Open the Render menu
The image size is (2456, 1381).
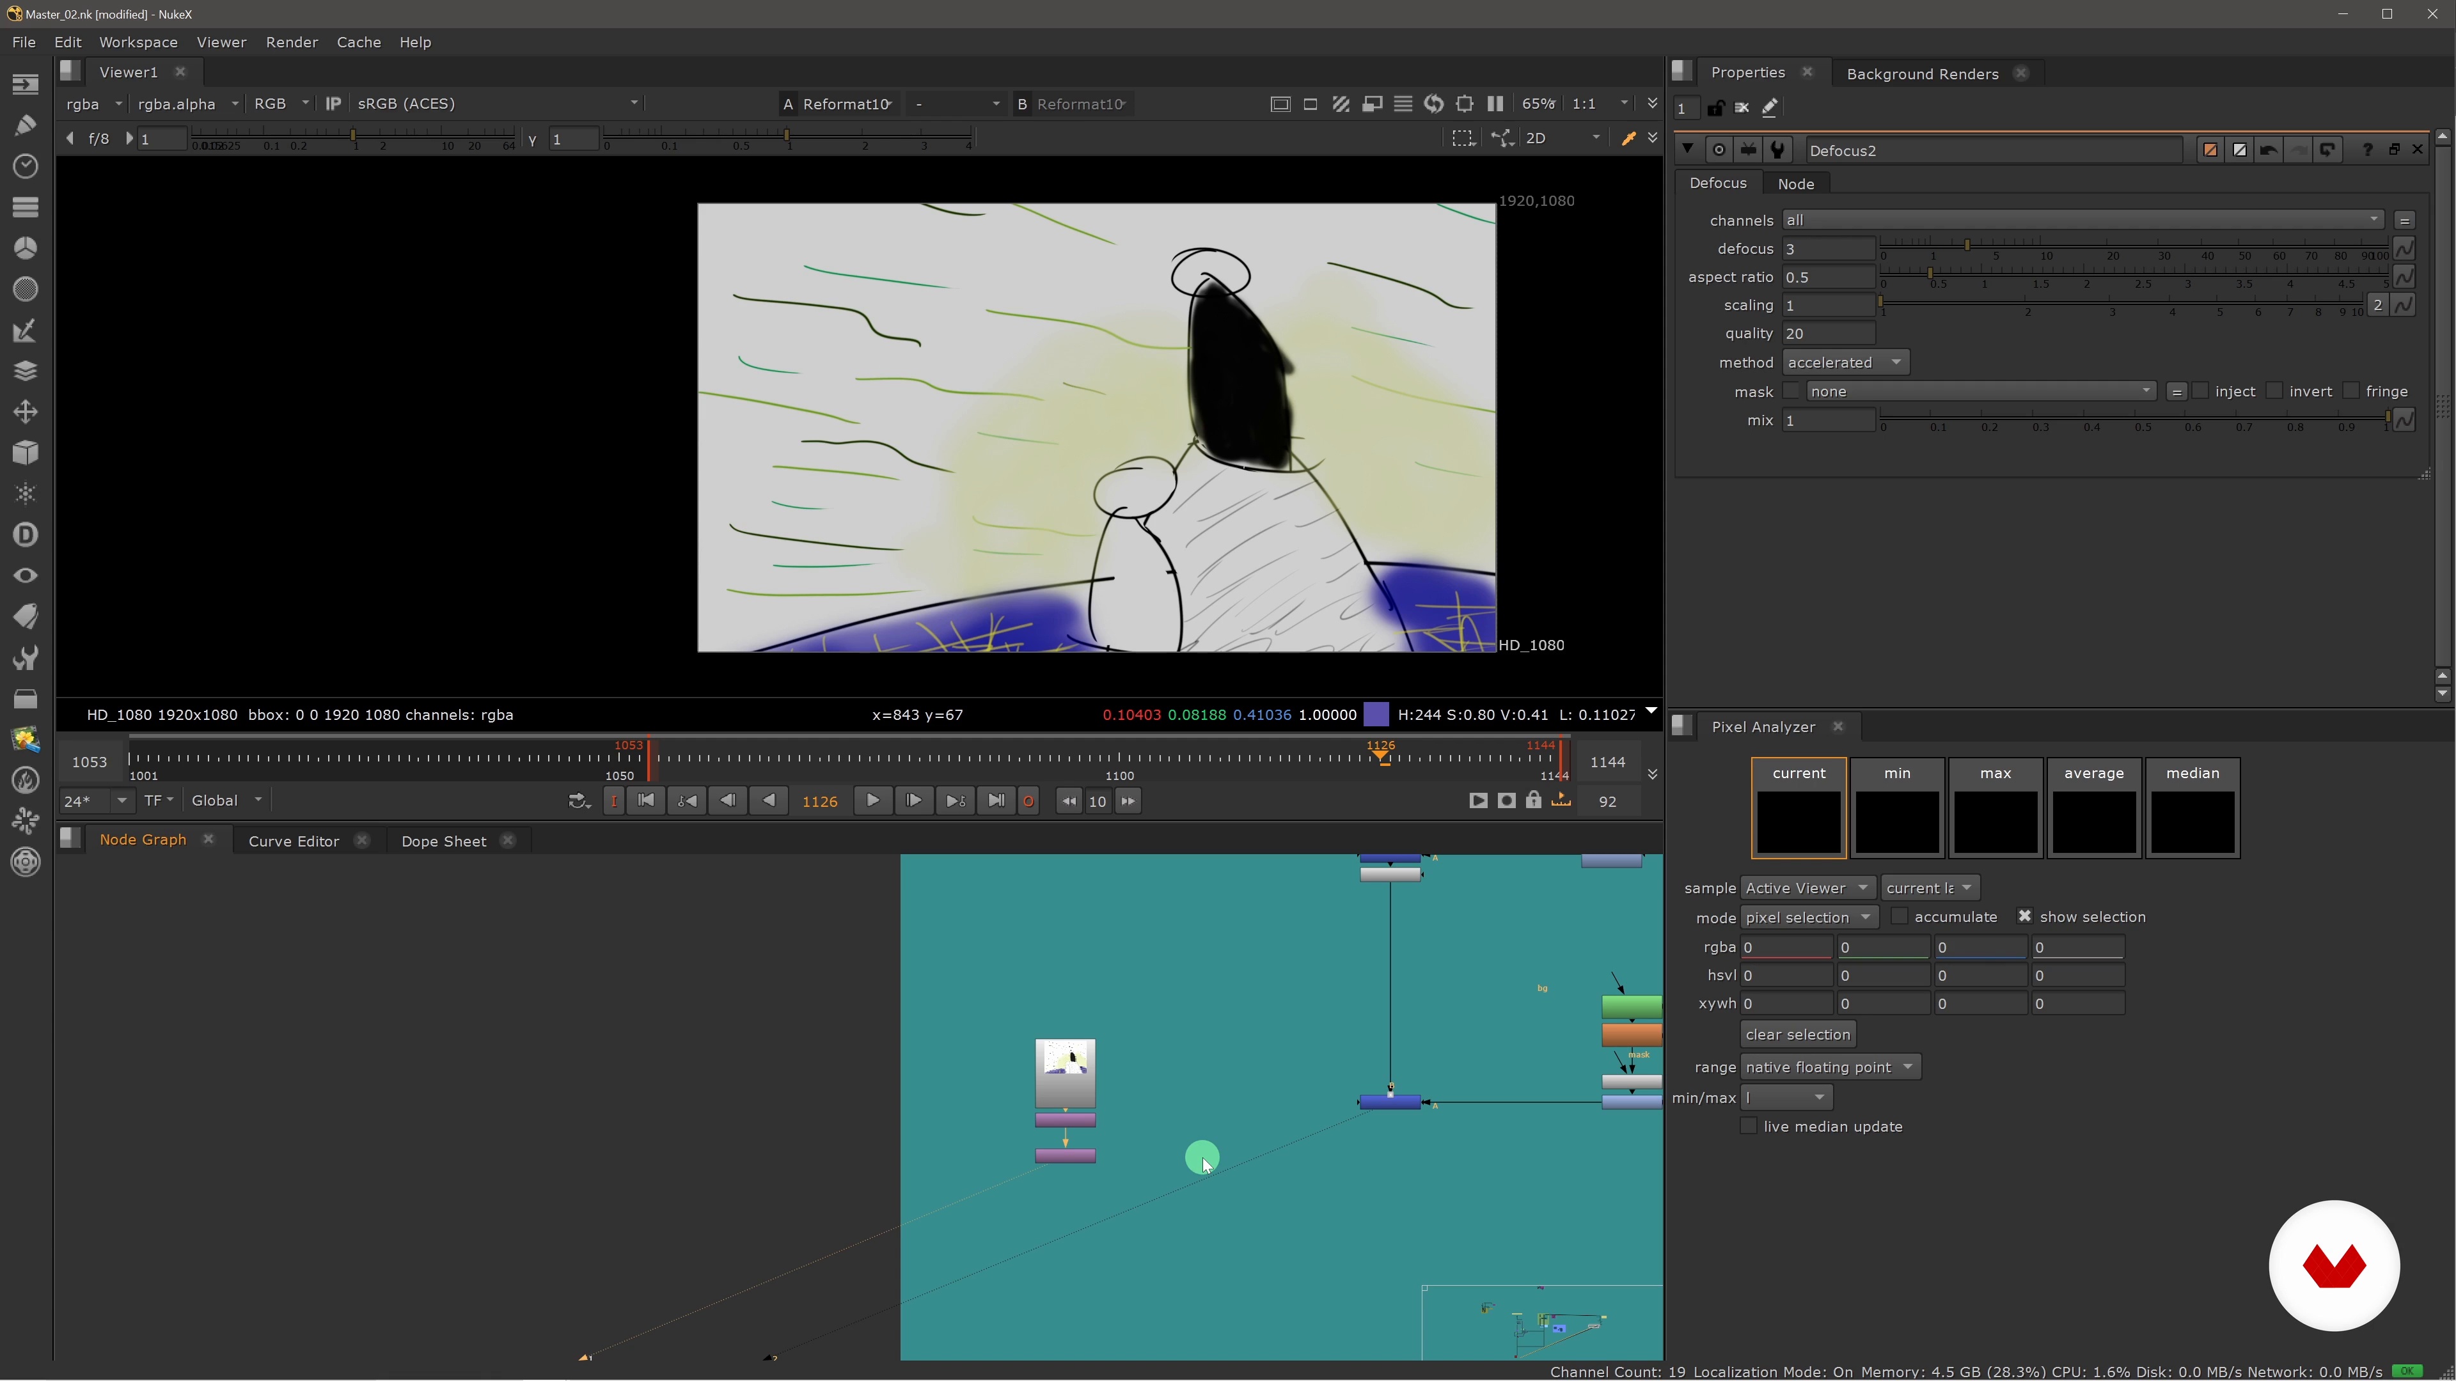click(292, 42)
